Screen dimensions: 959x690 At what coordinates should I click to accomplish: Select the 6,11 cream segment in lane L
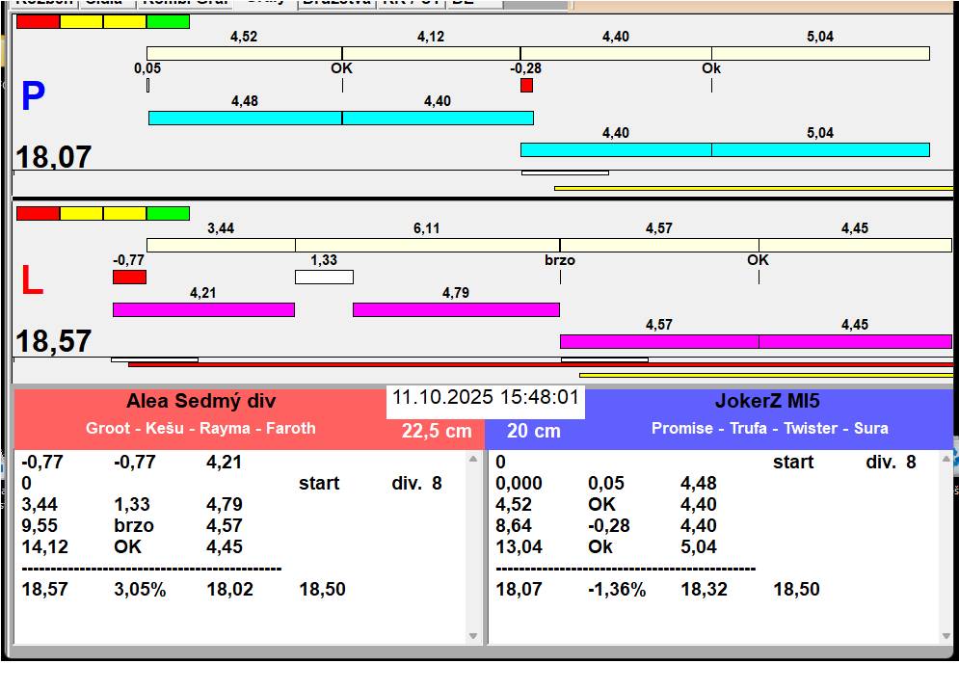click(428, 246)
